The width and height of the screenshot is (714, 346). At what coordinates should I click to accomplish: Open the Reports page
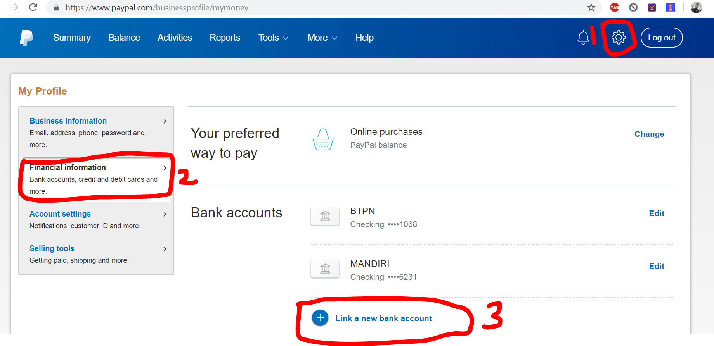click(225, 38)
